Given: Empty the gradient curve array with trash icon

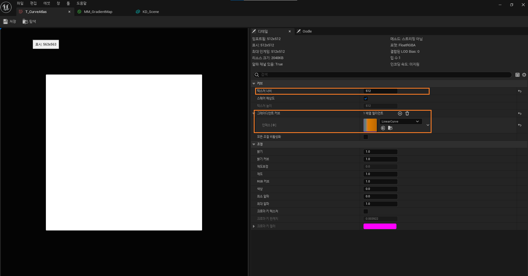Looking at the screenshot, I should tap(407, 113).
